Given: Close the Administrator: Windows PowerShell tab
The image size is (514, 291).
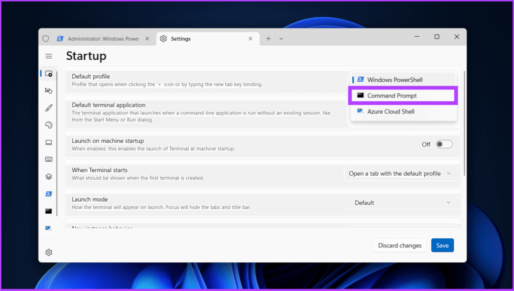Looking at the screenshot, I should pos(147,39).
